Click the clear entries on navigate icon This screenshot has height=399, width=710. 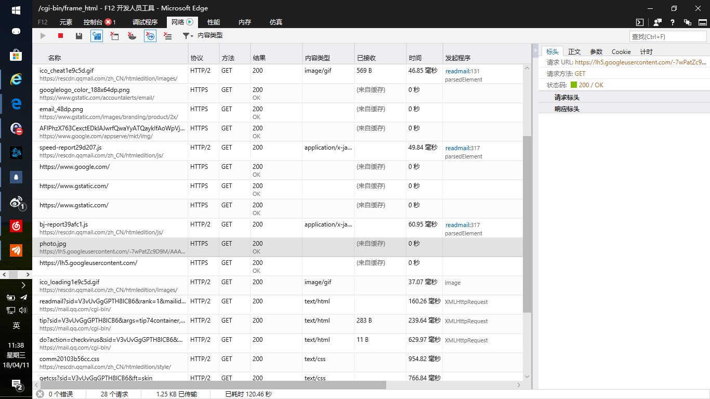[114, 35]
